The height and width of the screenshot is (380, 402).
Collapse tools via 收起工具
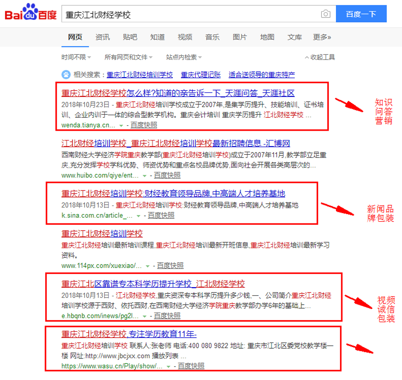point(320,57)
